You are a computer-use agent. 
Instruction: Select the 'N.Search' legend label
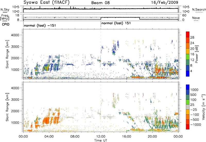[x=199, y=9]
